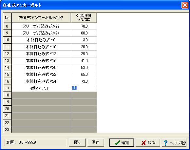This screenshot has width=190, height=150.
Task: Select the 53.0 strength value cell
Action: point(84,68)
